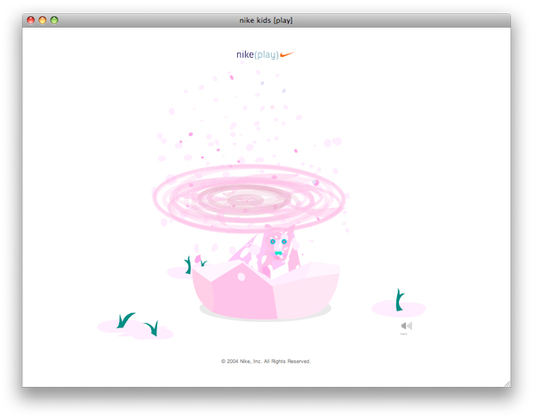Mute sound with the speaker icon
This screenshot has height=418, width=533.
coord(407,326)
